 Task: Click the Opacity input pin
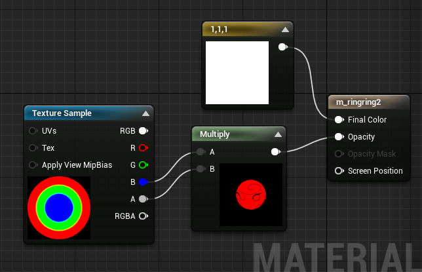tap(339, 137)
